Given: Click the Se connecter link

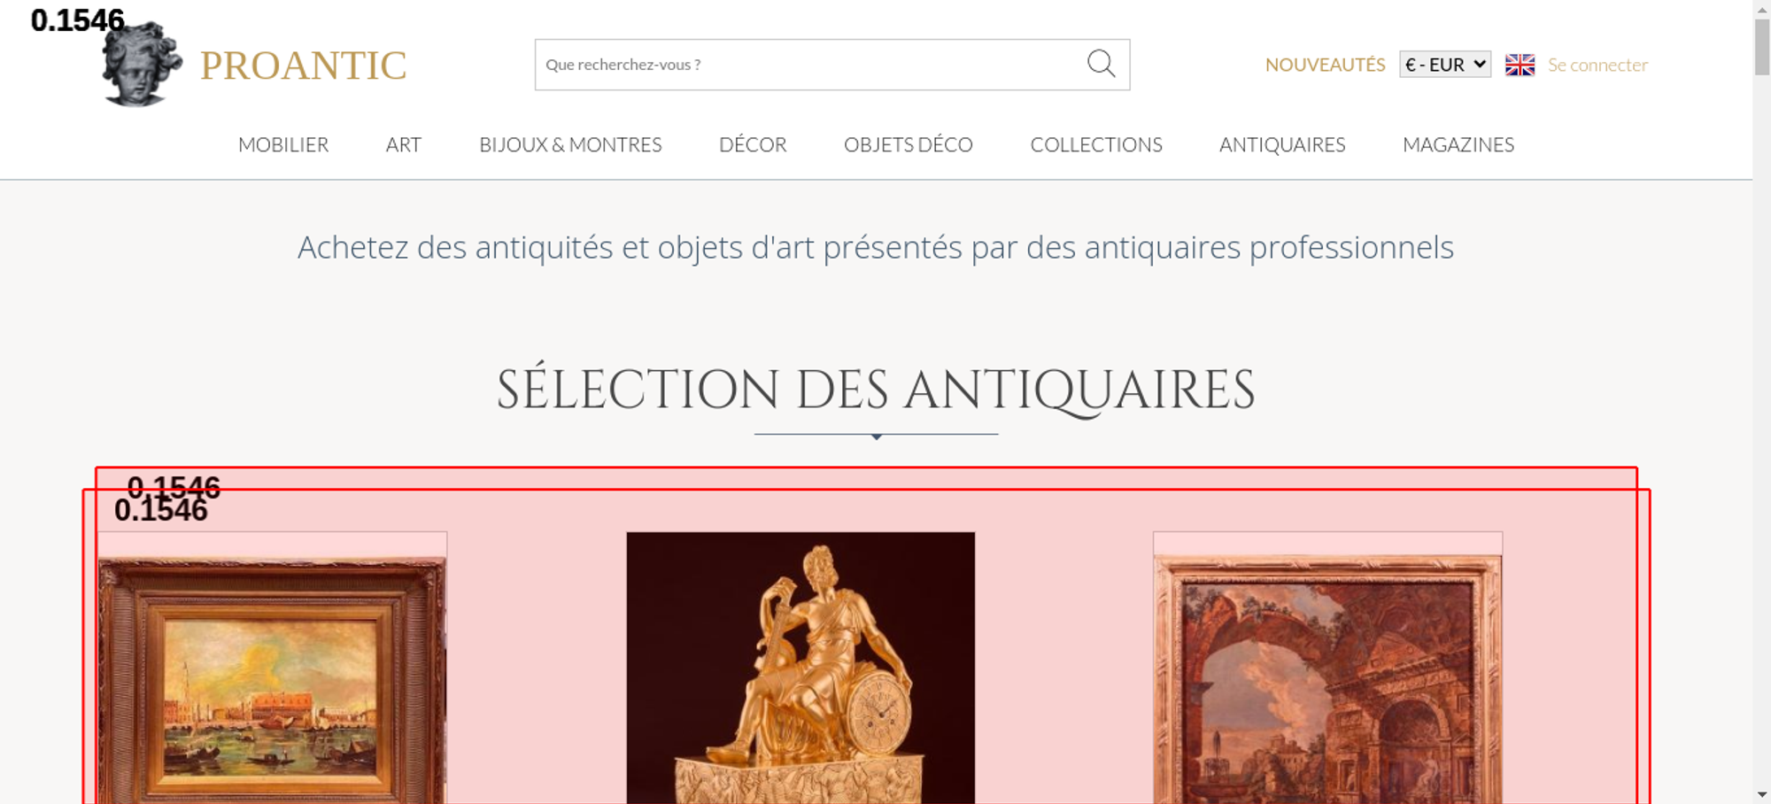Looking at the screenshot, I should tap(1597, 65).
